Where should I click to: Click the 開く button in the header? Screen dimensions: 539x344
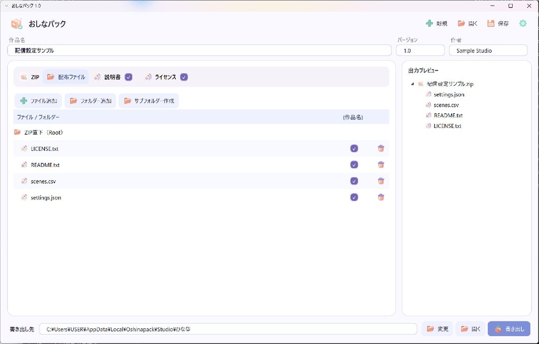pos(467,23)
